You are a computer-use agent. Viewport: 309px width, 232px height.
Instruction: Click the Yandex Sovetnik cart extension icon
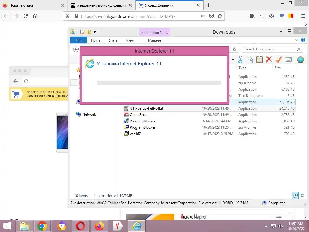coord(281,16)
